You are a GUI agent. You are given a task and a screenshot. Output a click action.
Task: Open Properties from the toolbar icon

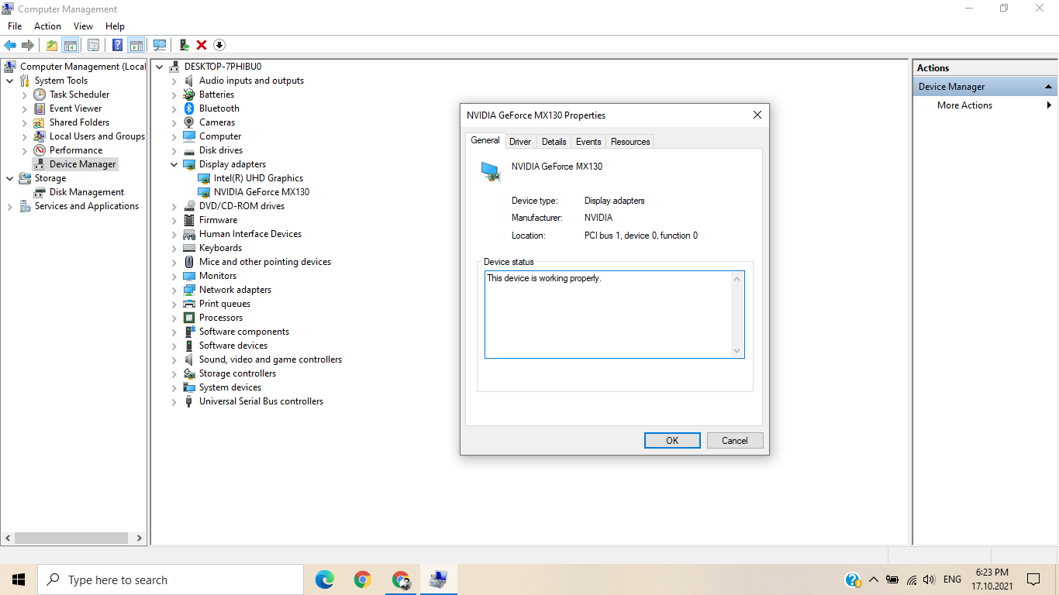tap(93, 45)
